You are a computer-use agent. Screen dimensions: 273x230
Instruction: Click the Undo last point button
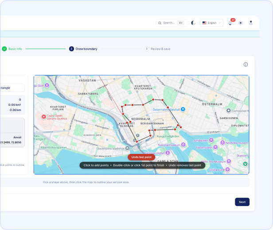141,157
